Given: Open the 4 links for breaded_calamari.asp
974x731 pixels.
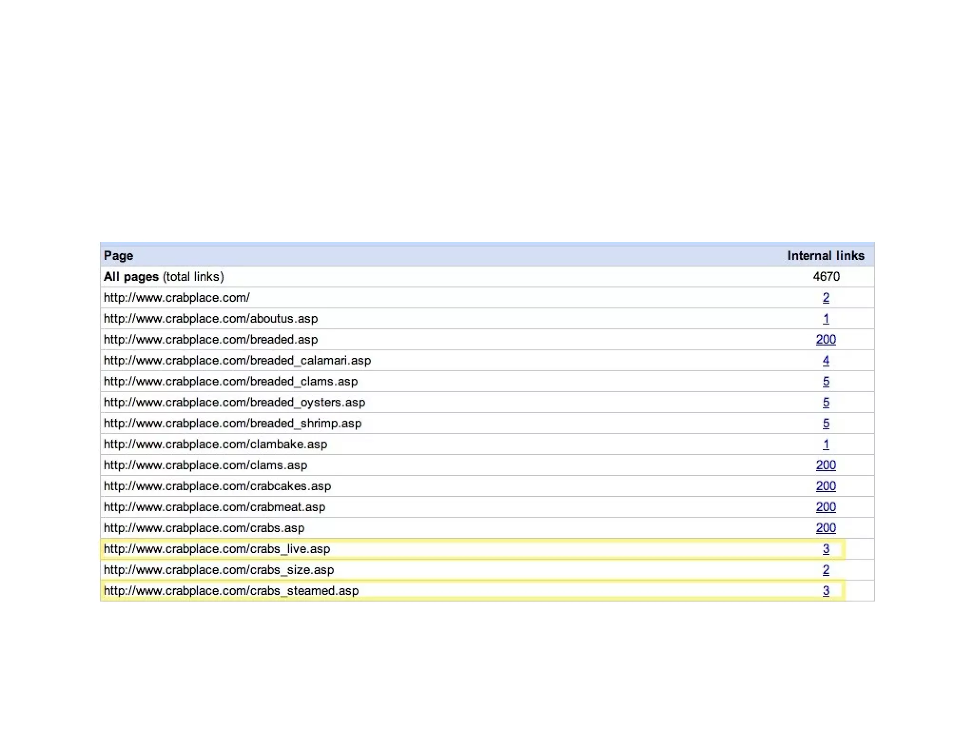Looking at the screenshot, I should point(826,361).
